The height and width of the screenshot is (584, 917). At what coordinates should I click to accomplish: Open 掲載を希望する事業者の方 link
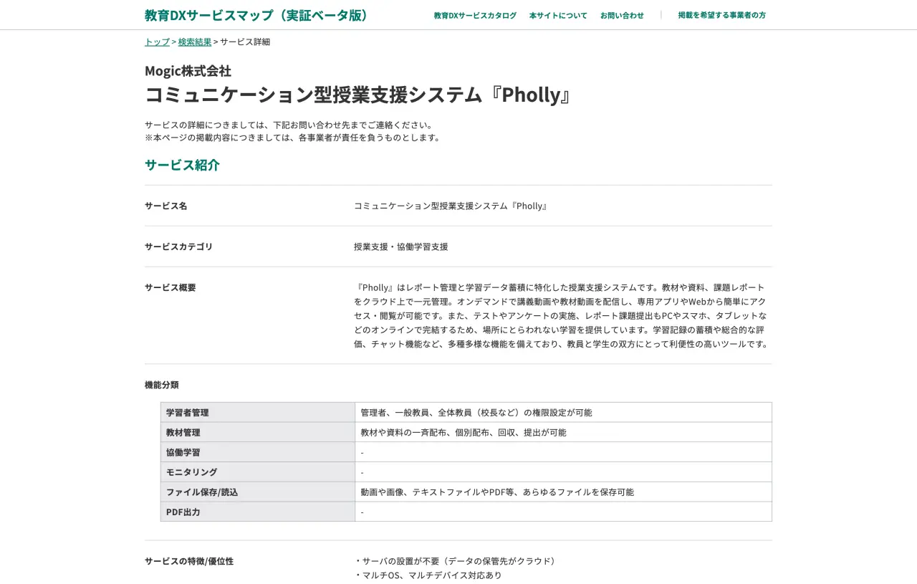[722, 15]
